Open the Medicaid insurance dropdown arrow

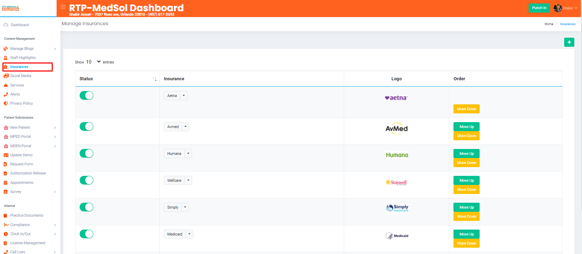(x=189, y=234)
